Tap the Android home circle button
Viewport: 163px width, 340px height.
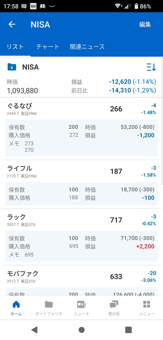pos(81,330)
